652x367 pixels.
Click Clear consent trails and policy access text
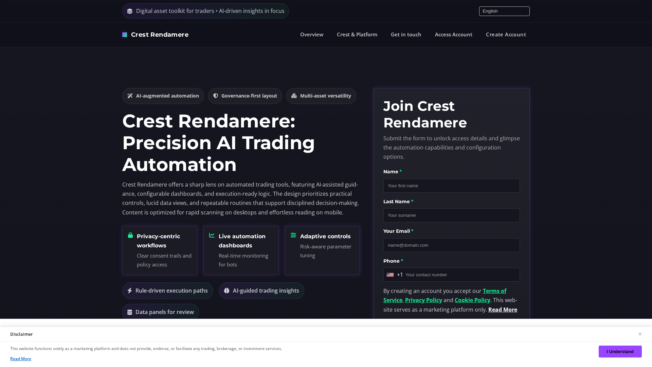pos(164,260)
